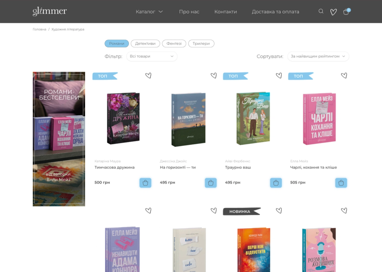Click Художня література breadcrumb
Screen dimensions: 382x272
[68, 29]
